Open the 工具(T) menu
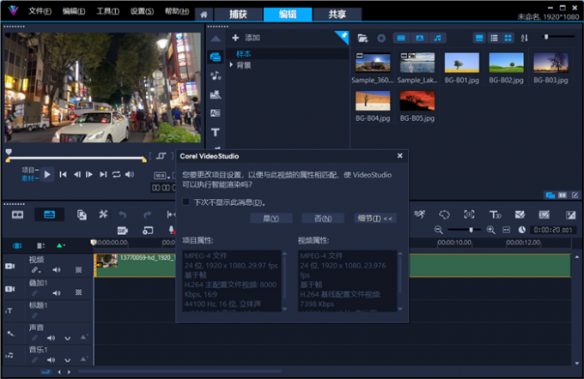584x379 pixels. pyautogui.click(x=107, y=11)
